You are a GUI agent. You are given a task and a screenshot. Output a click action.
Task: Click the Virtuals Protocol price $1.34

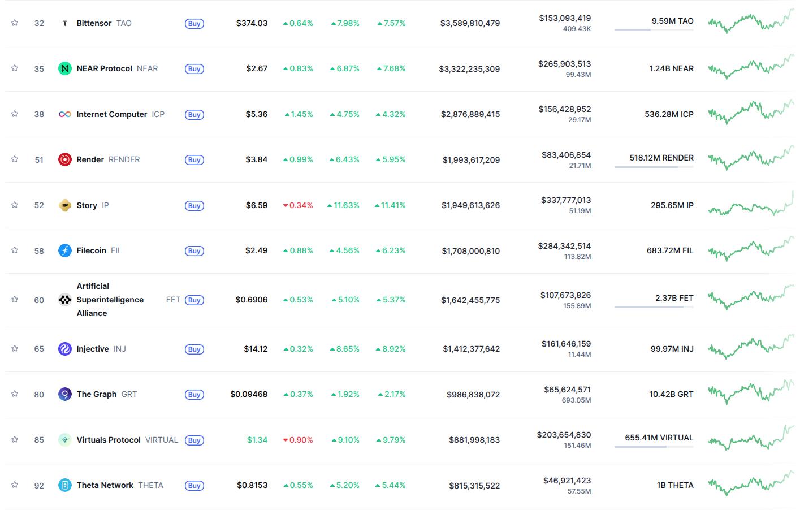tap(257, 440)
